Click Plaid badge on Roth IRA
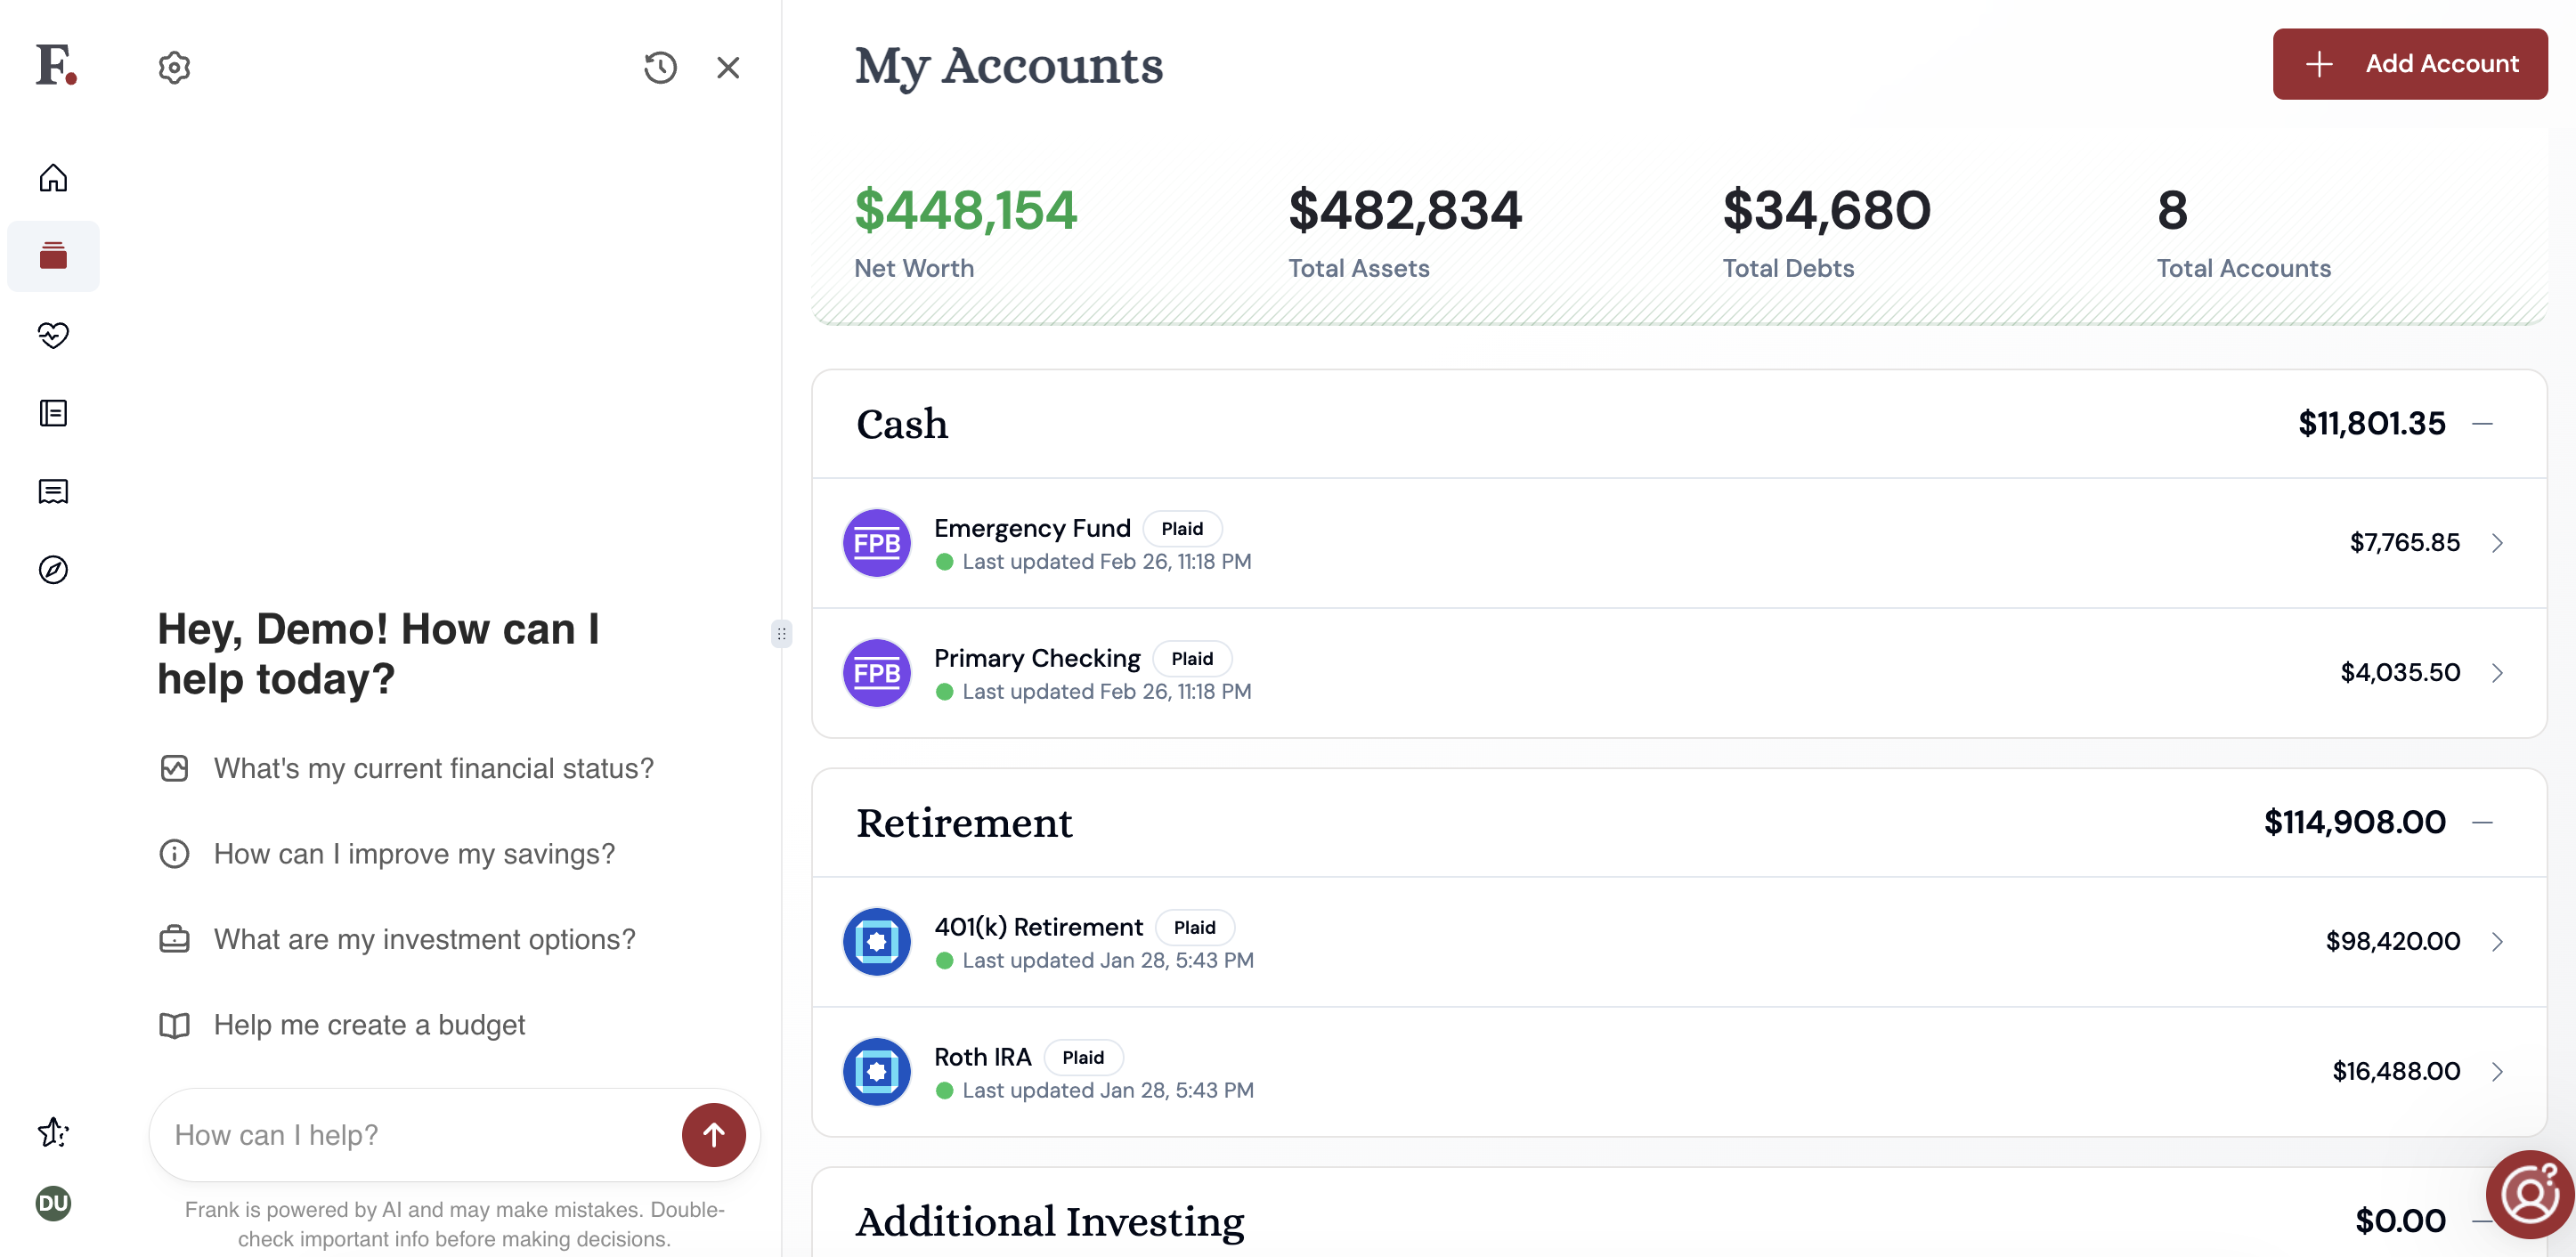The height and width of the screenshot is (1257, 2576). (x=1083, y=1057)
